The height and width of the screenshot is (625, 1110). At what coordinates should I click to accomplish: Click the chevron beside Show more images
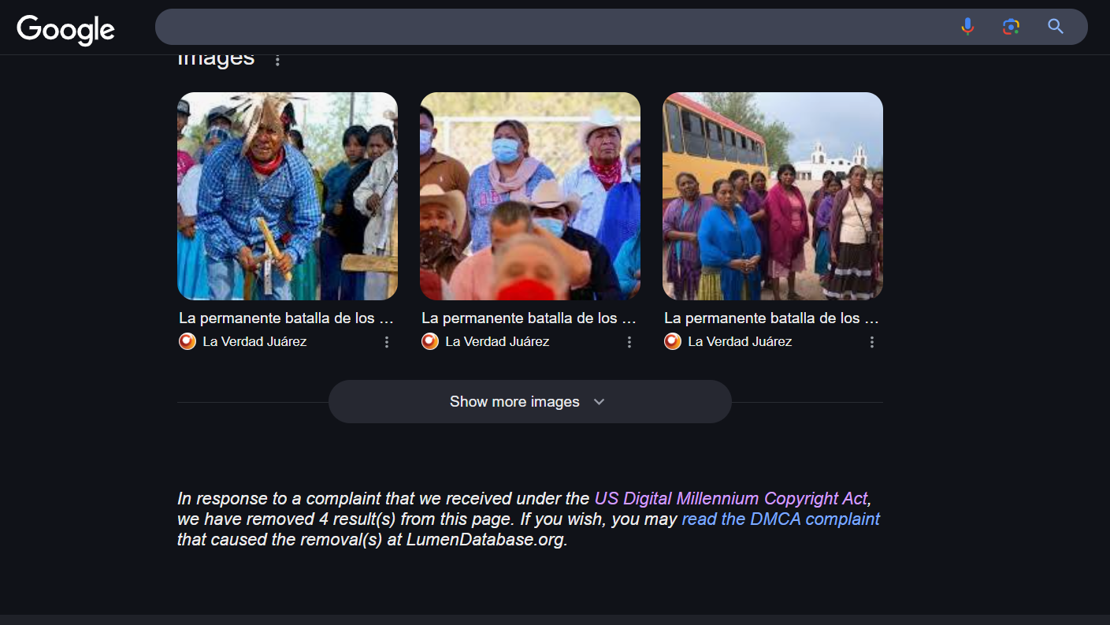[599, 402]
